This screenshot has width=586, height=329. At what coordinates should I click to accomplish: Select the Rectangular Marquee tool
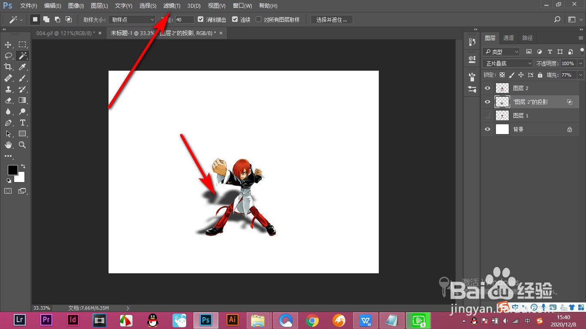22,45
